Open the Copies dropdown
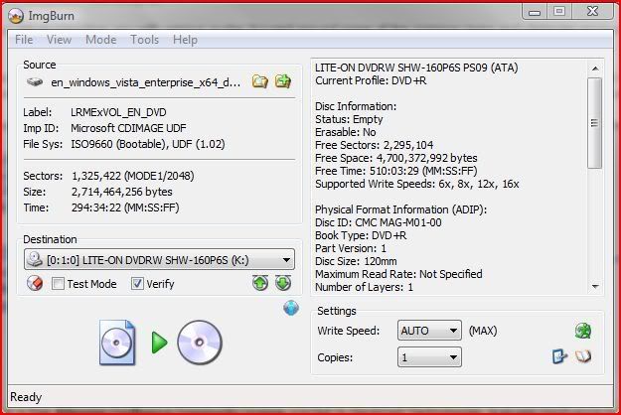The width and height of the screenshot is (621, 415). pos(429,357)
